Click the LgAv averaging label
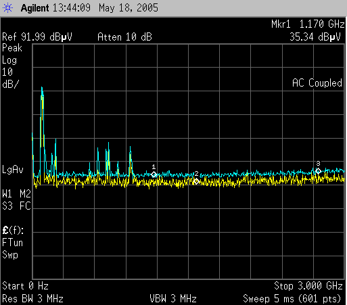 coord(13,170)
